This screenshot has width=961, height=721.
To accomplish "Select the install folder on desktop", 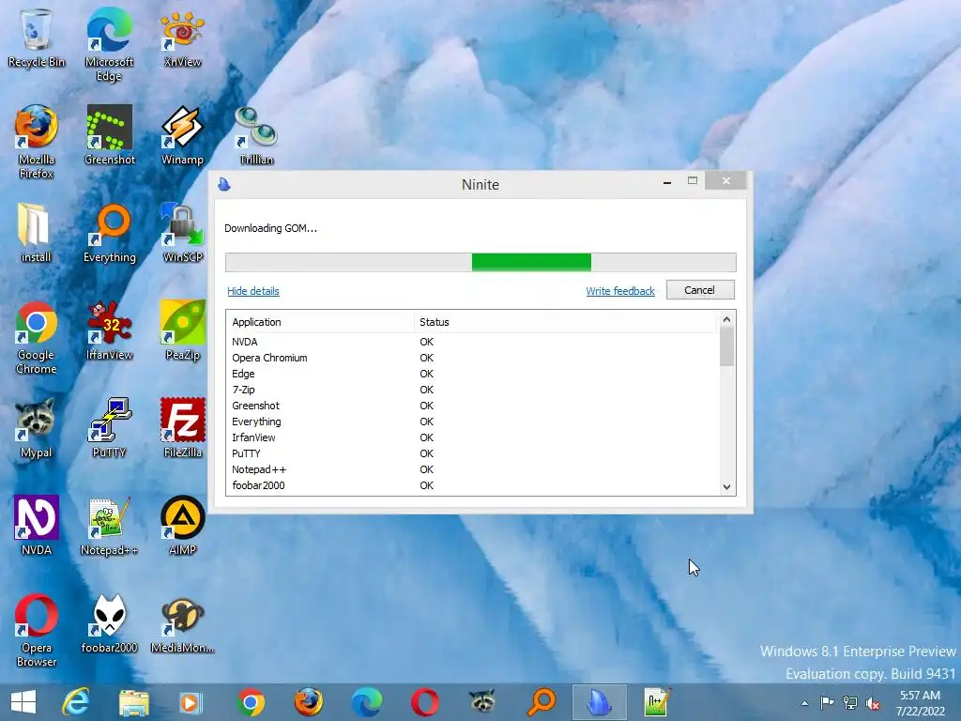I will click(36, 233).
